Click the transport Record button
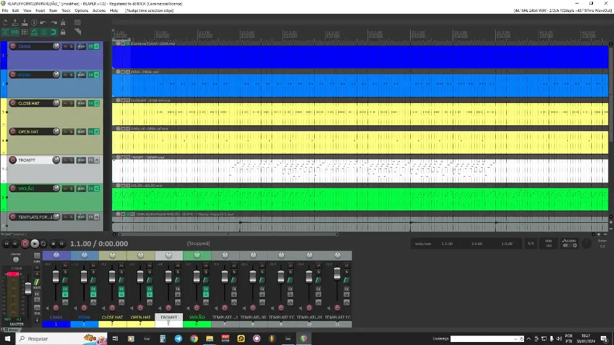 click(25, 244)
